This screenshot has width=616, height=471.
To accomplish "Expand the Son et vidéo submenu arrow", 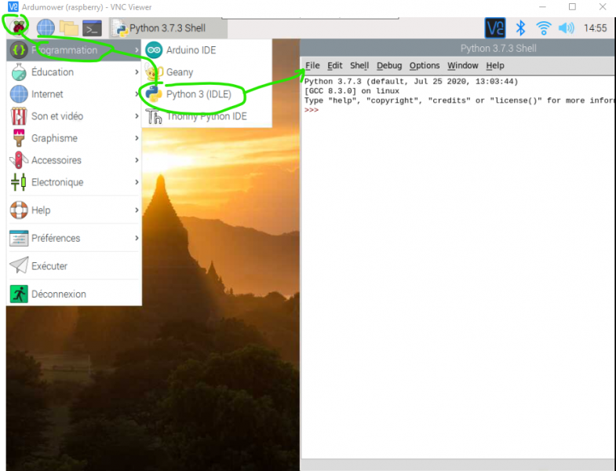I will [137, 116].
